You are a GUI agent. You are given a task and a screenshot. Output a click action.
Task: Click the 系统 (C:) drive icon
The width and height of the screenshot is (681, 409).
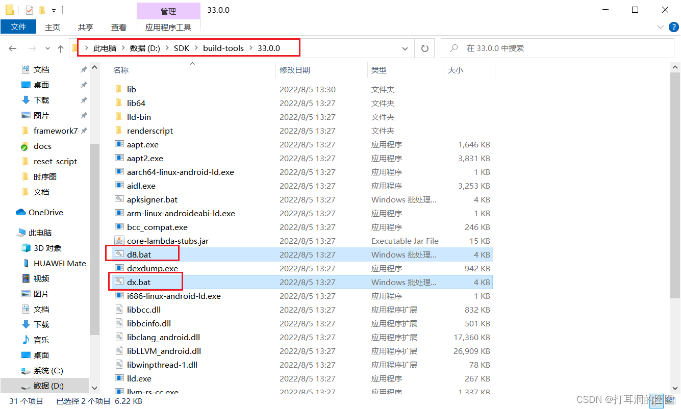pyautogui.click(x=26, y=370)
